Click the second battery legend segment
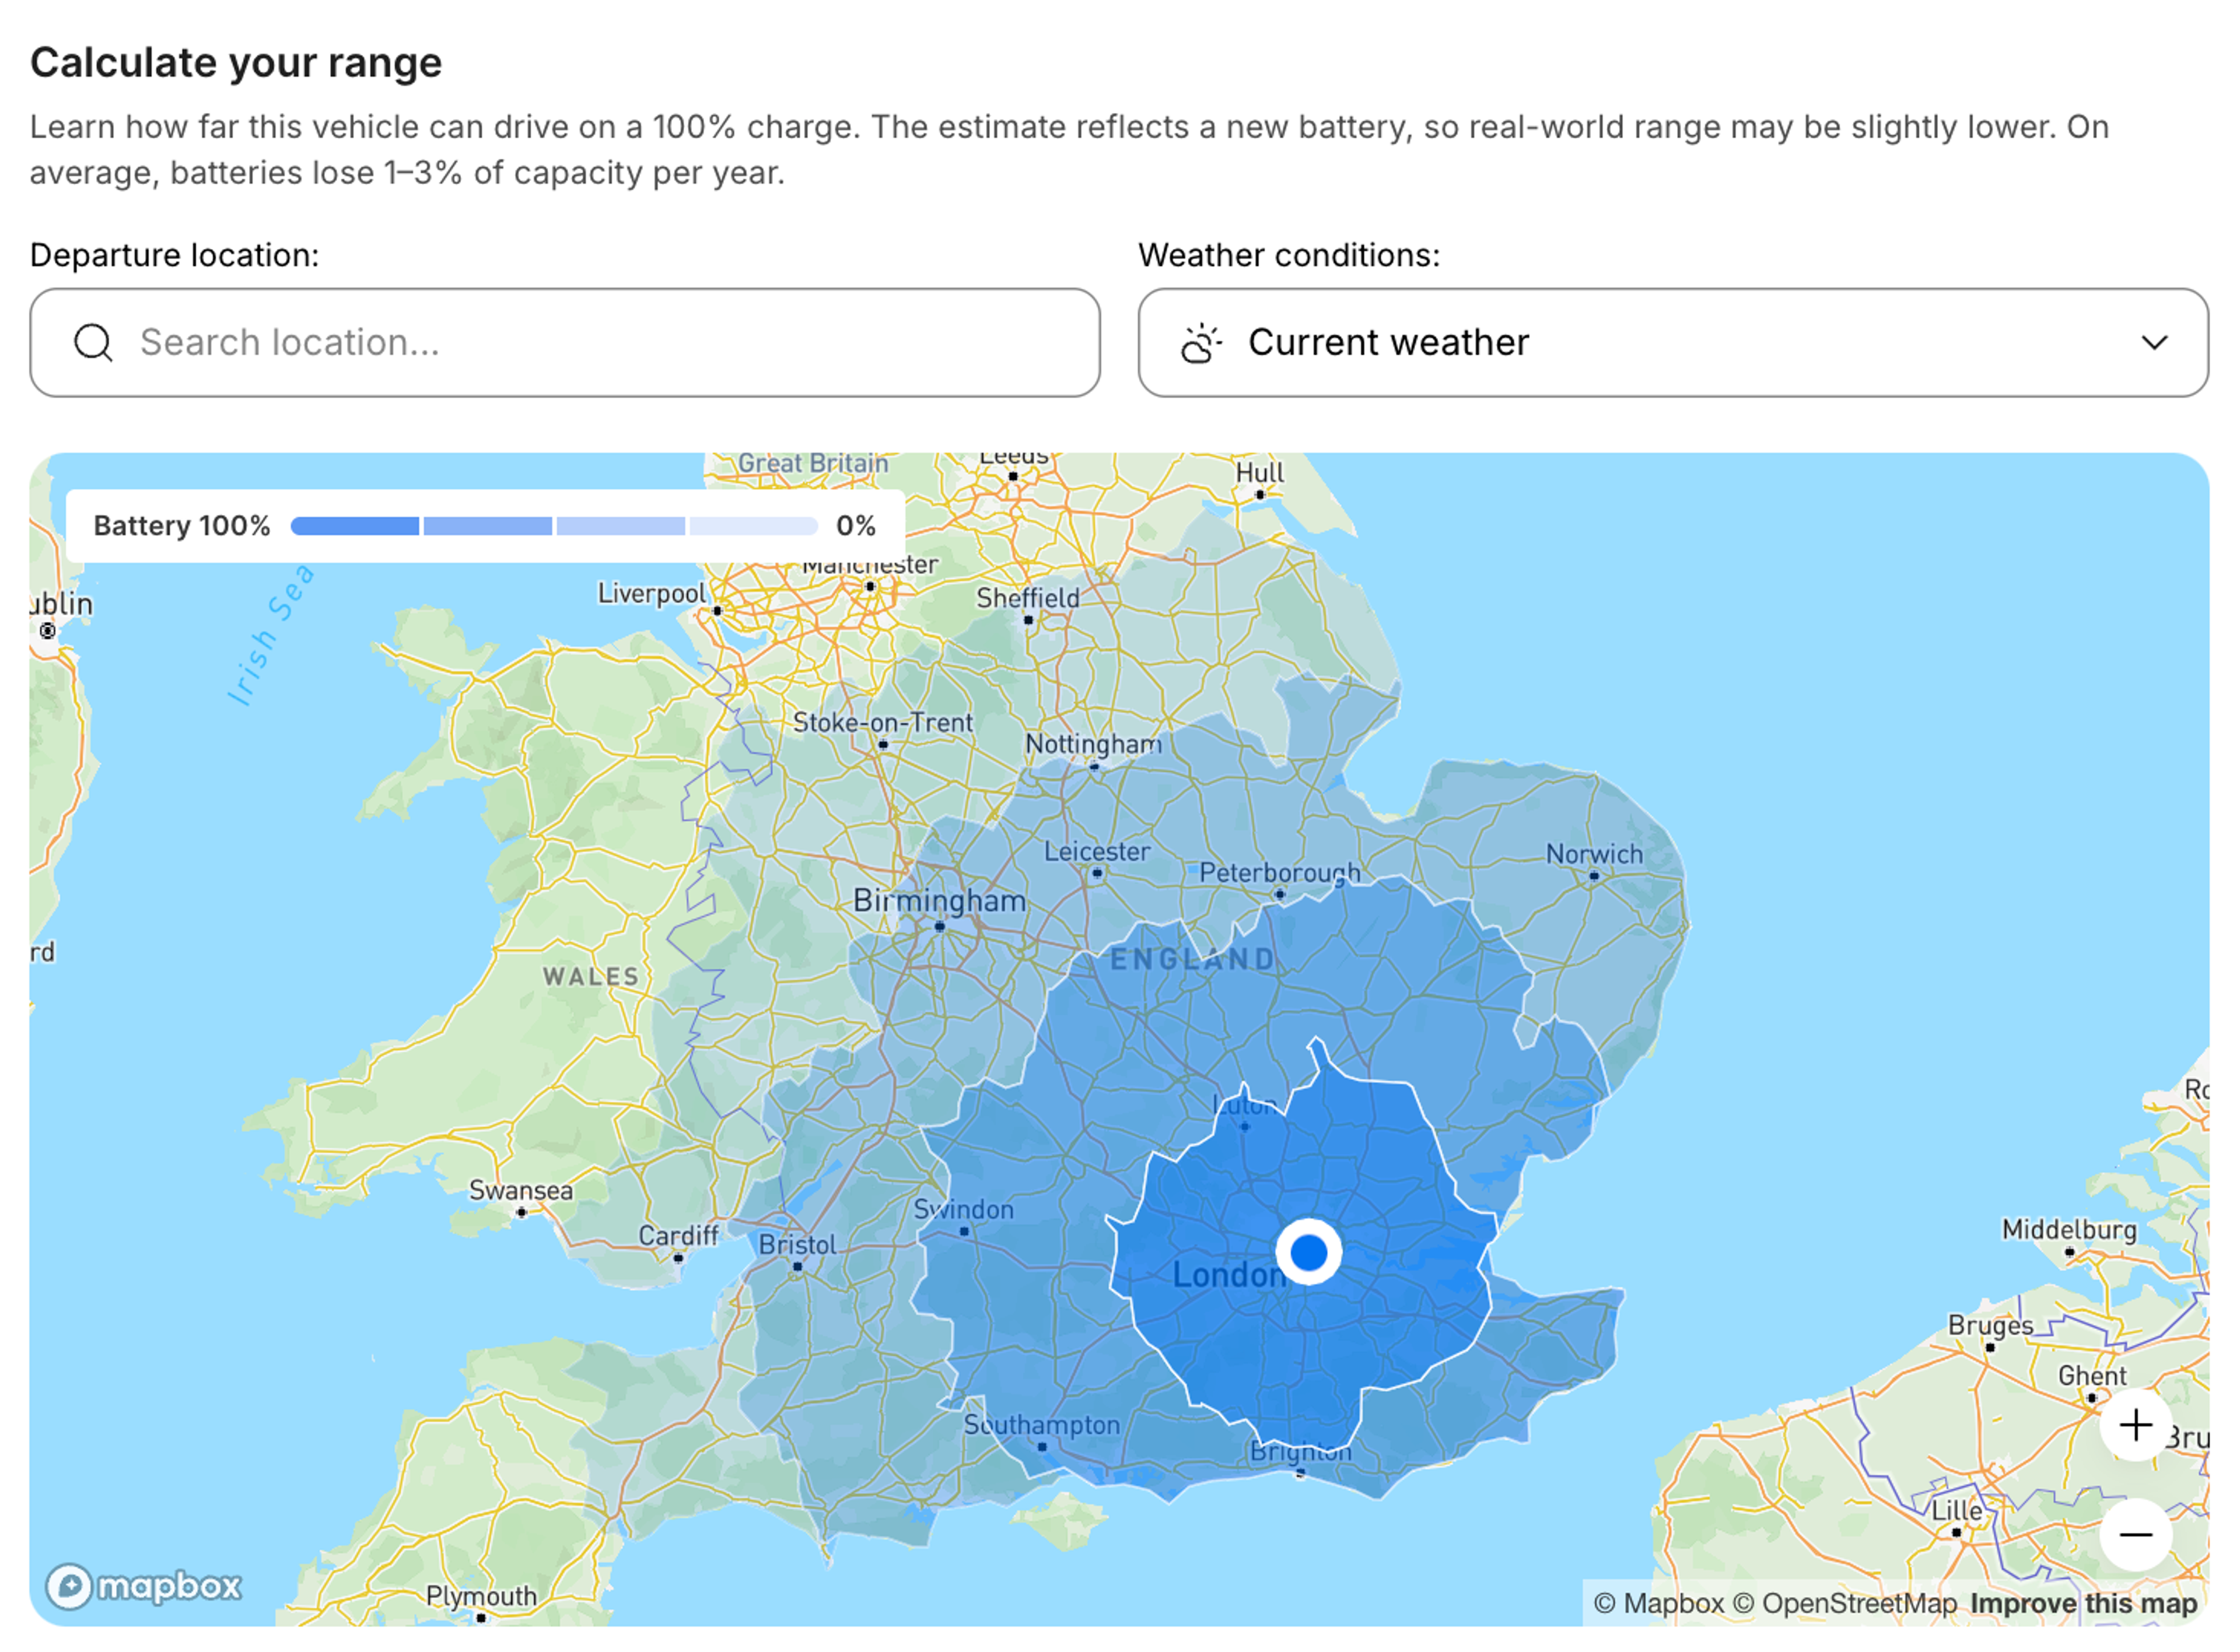2240x1652 pixels. coord(488,526)
